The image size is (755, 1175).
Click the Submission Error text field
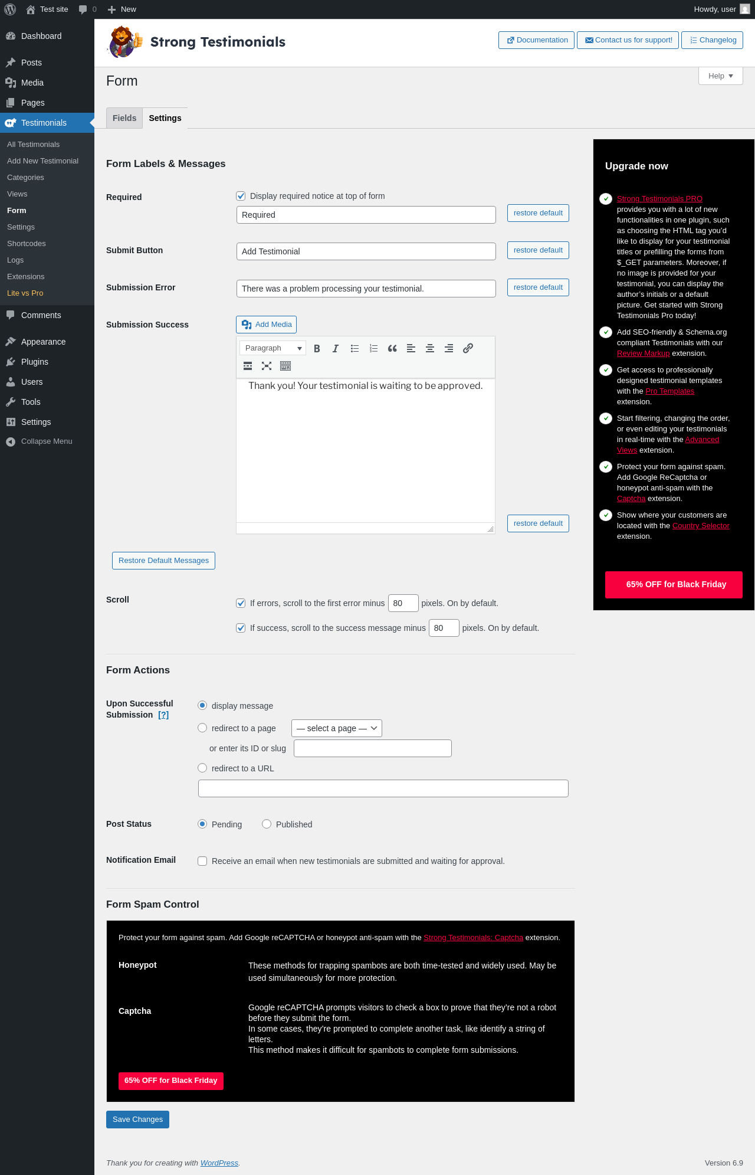(366, 289)
